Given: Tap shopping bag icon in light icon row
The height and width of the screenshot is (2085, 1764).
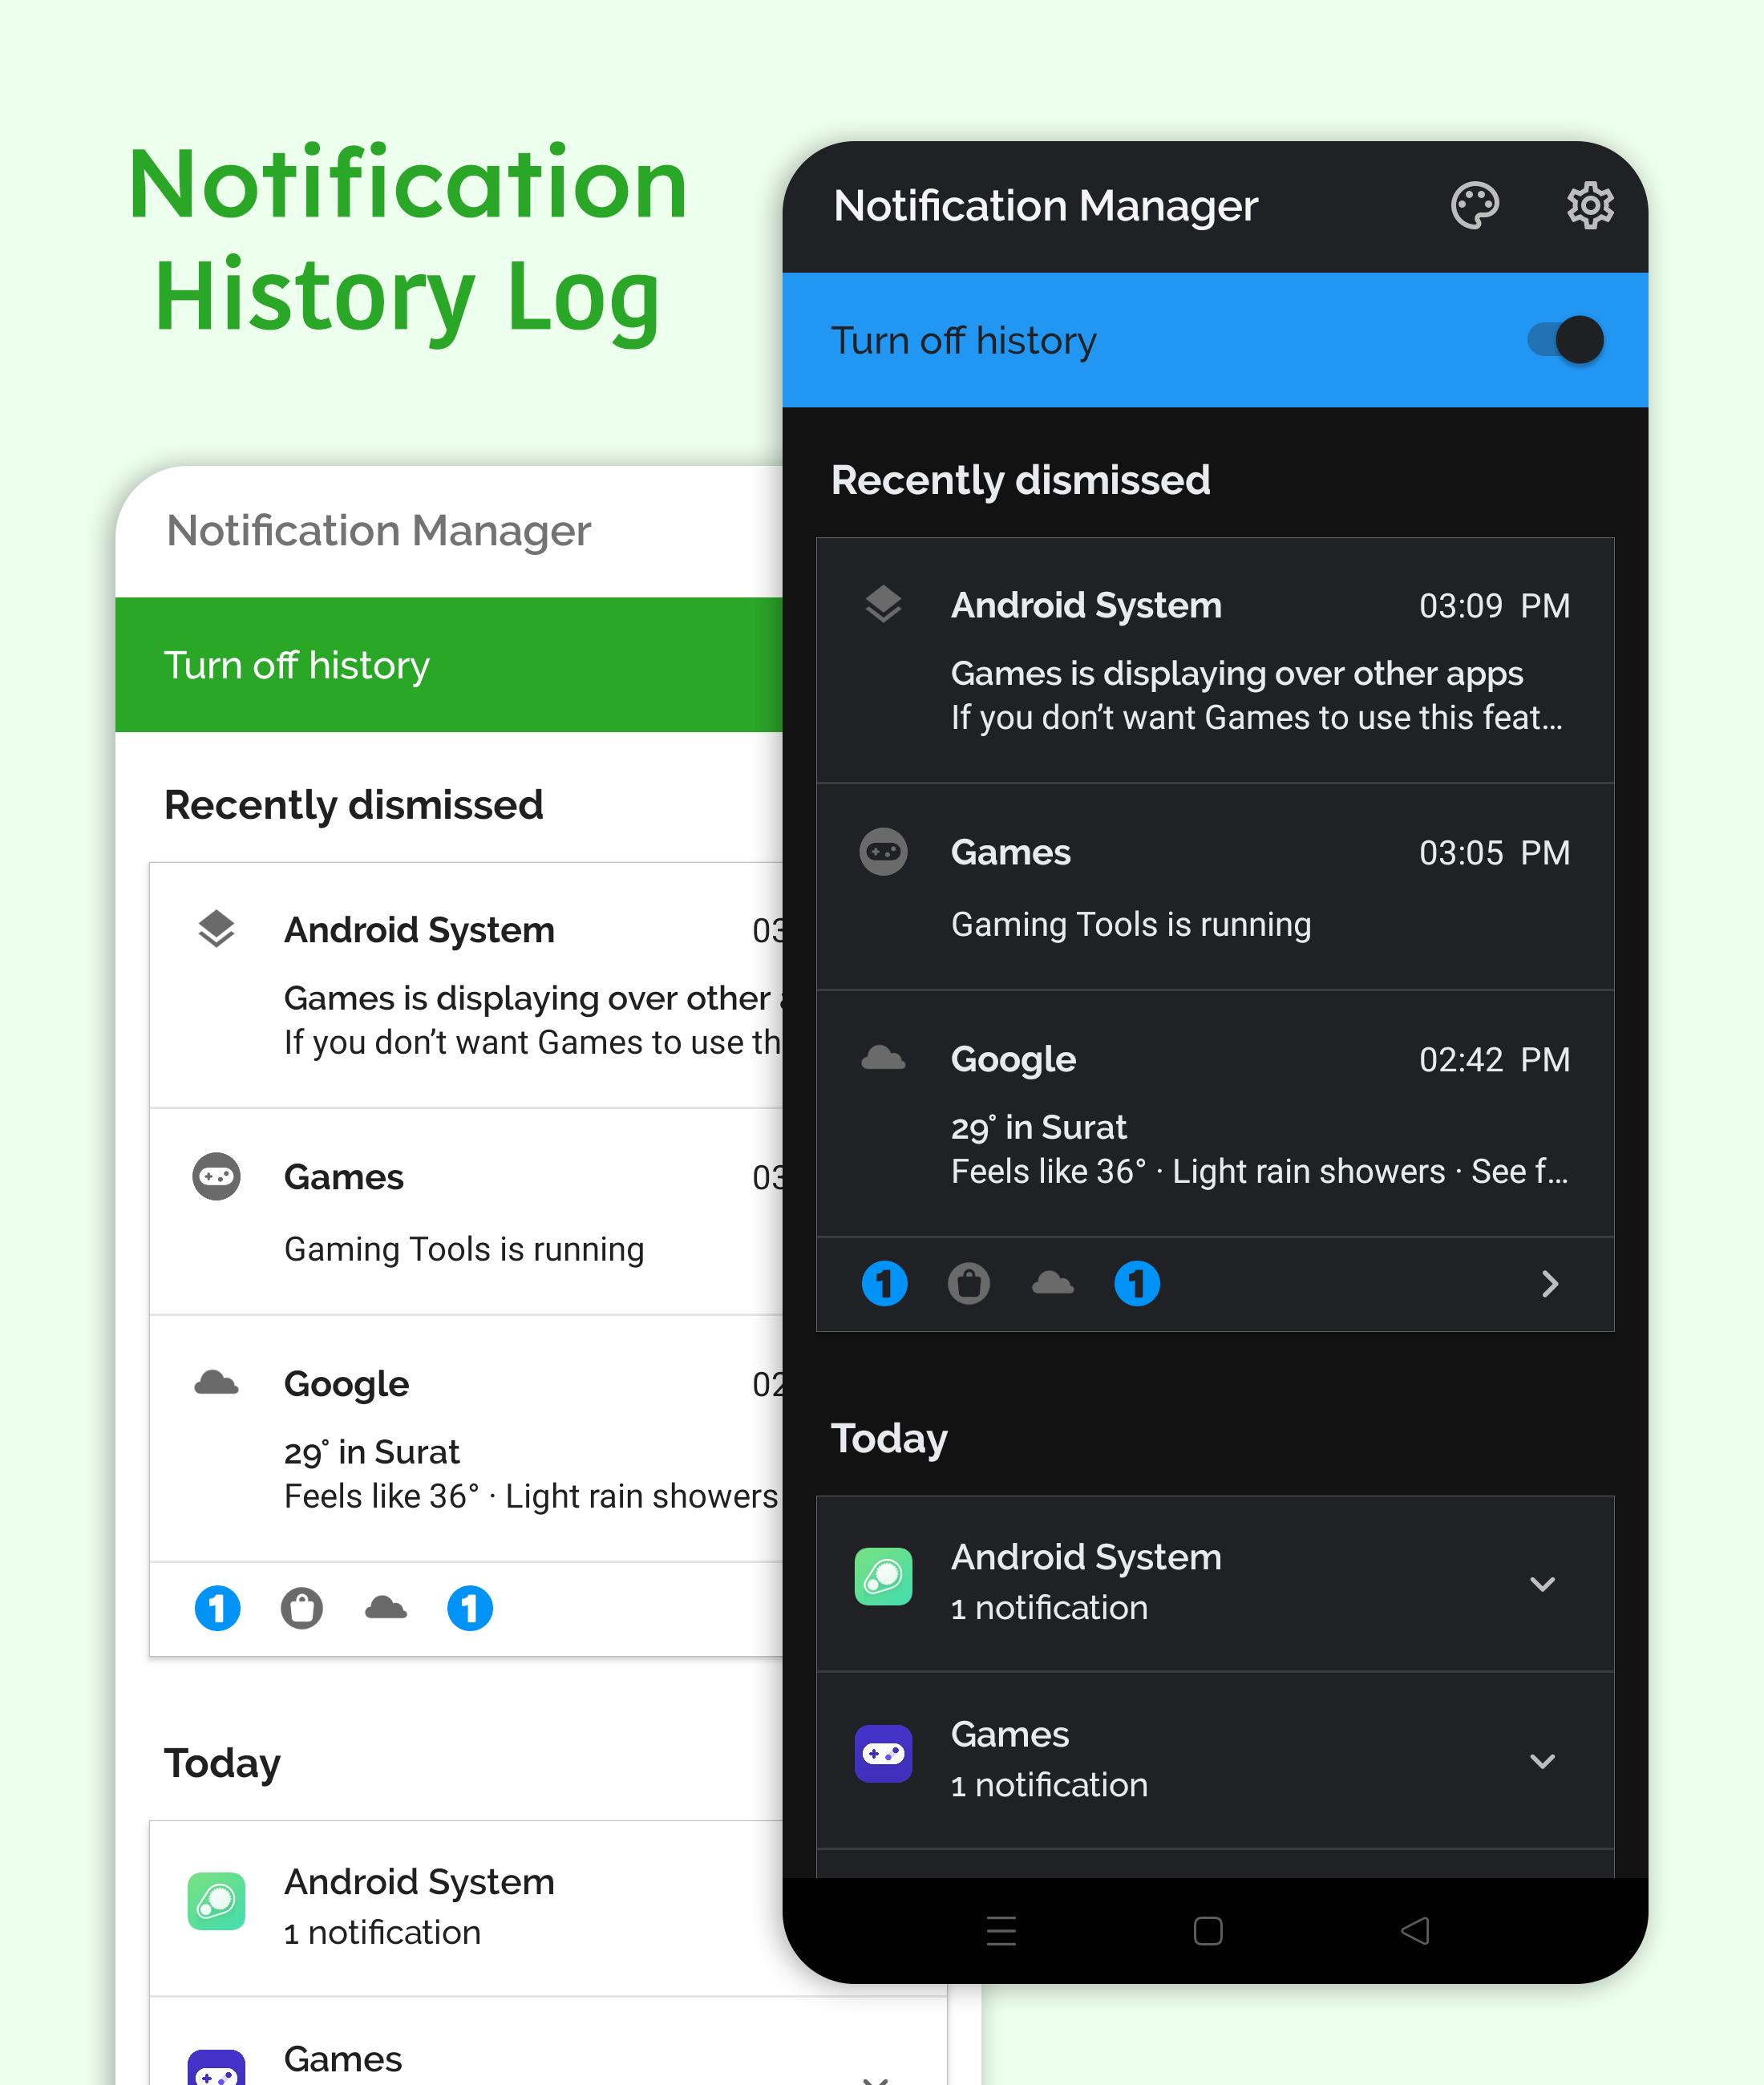Looking at the screenshot, I should (x=301, y=1608).
